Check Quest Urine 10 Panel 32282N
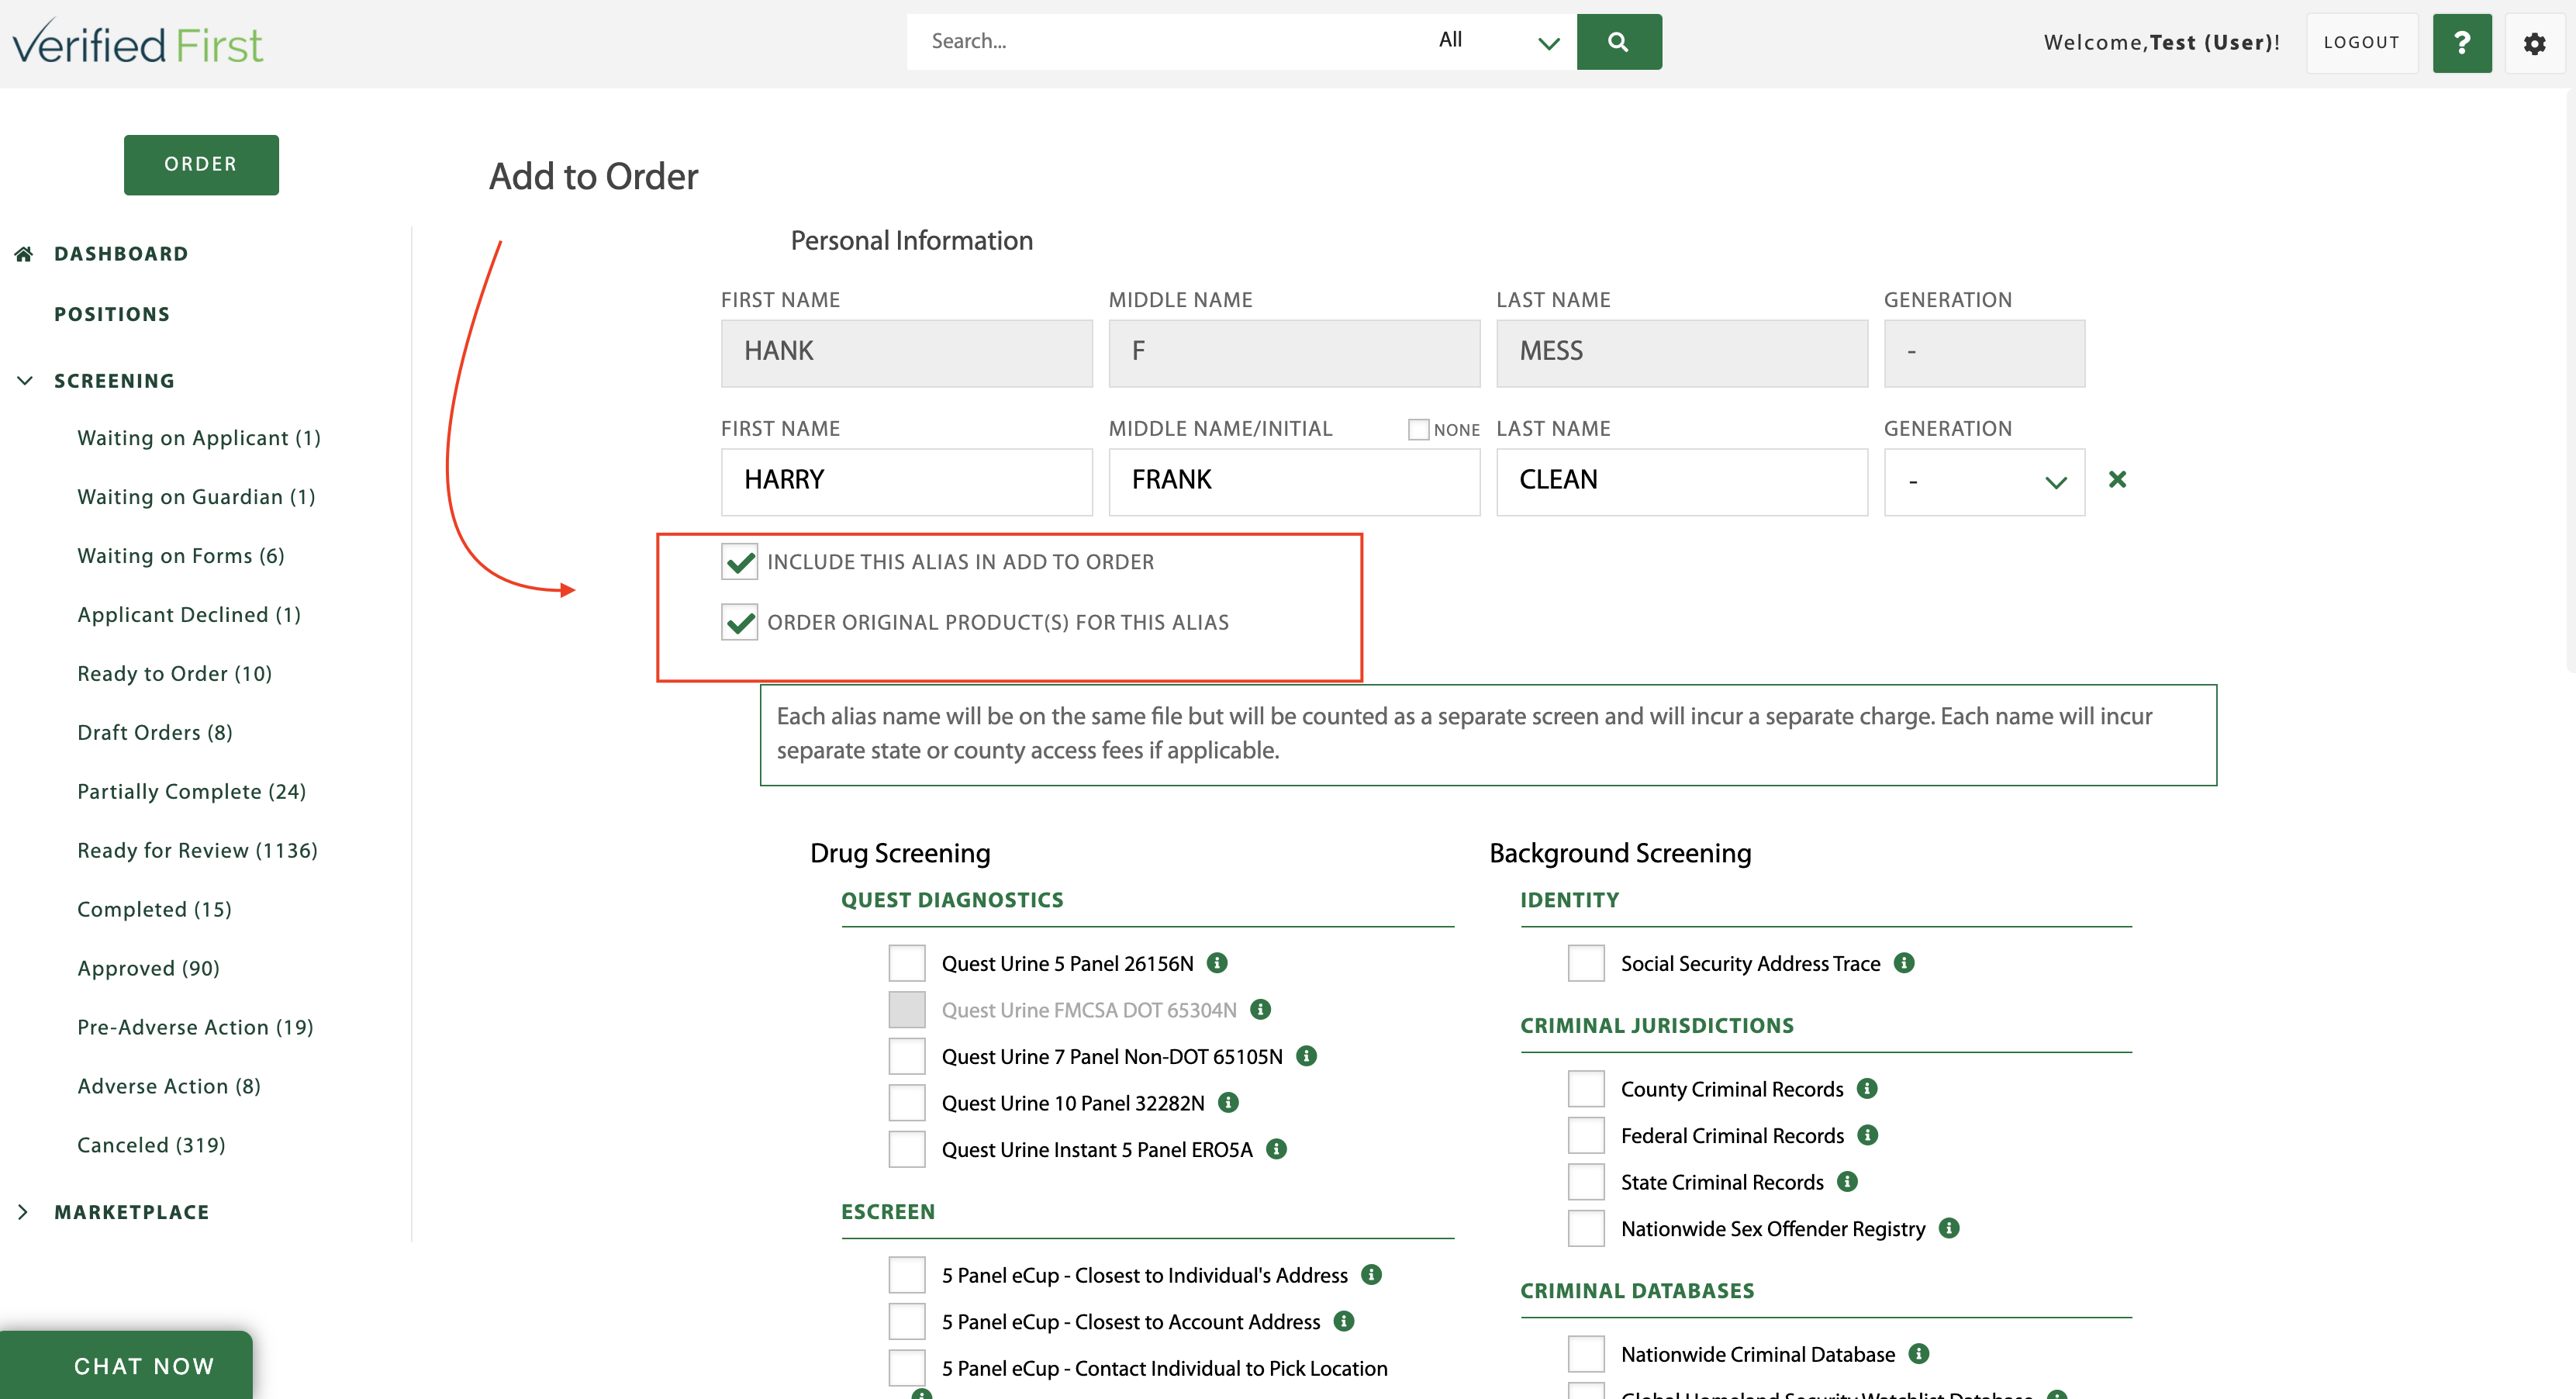The image size is (2576, 1399). (x=907, y=1103)
